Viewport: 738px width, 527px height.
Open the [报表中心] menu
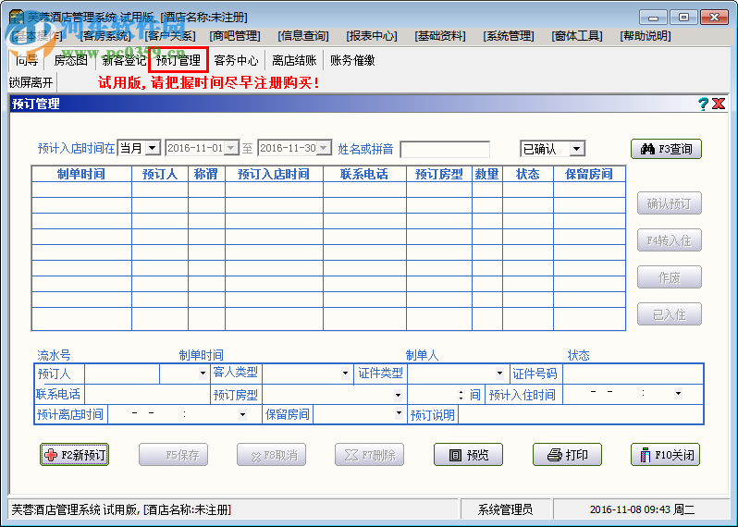(372, 36)
